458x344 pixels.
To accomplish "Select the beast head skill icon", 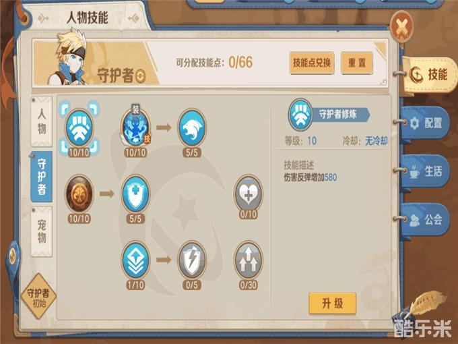I will point(192,128).
